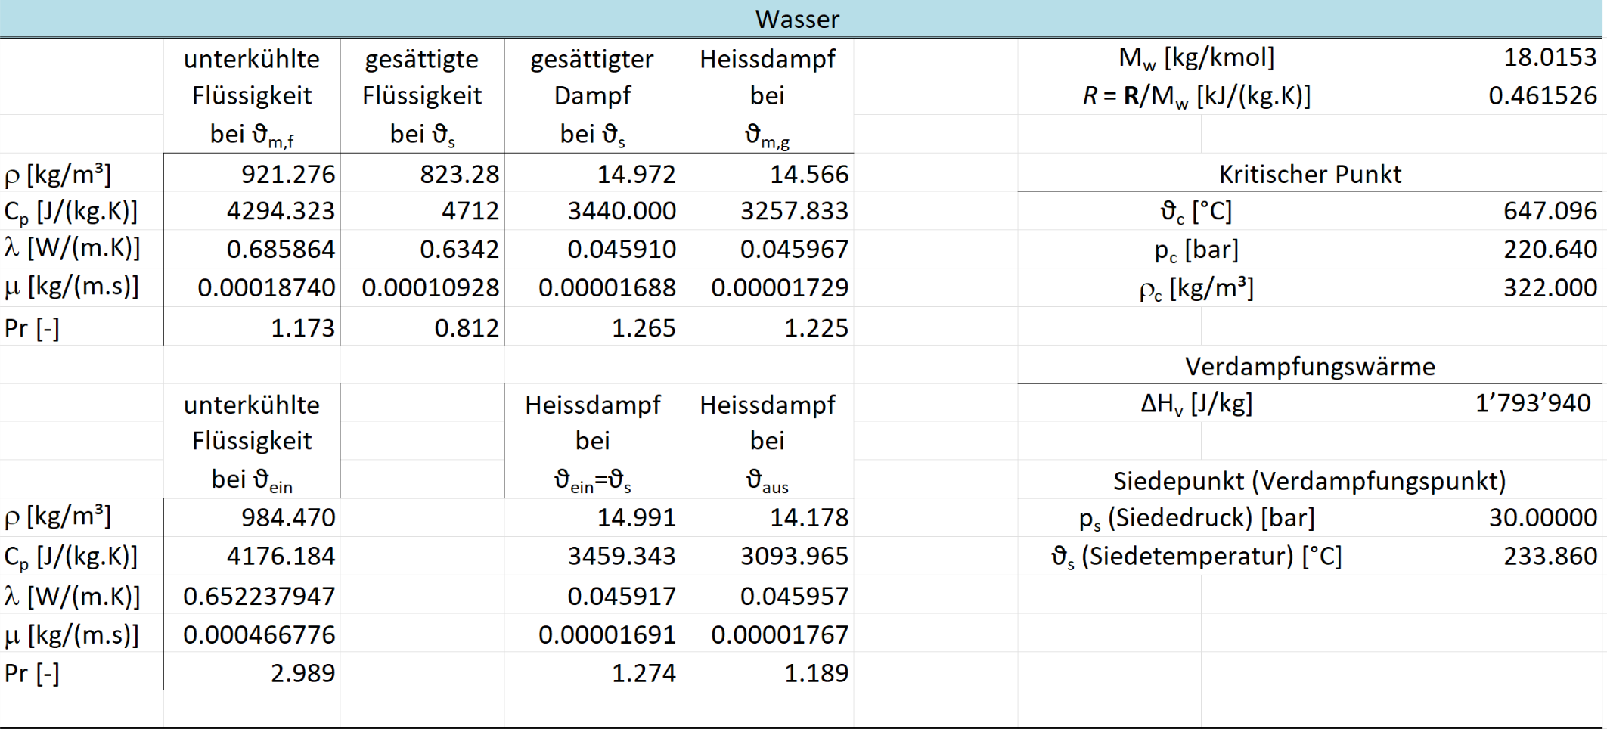Select critical temperature value 647.096

[x=1550, y=211]
